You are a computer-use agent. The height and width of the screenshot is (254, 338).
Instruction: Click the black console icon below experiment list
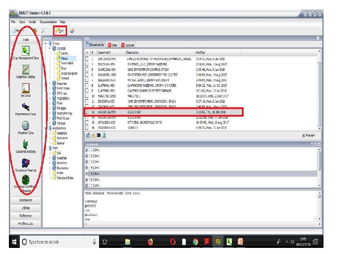[99, 135]
